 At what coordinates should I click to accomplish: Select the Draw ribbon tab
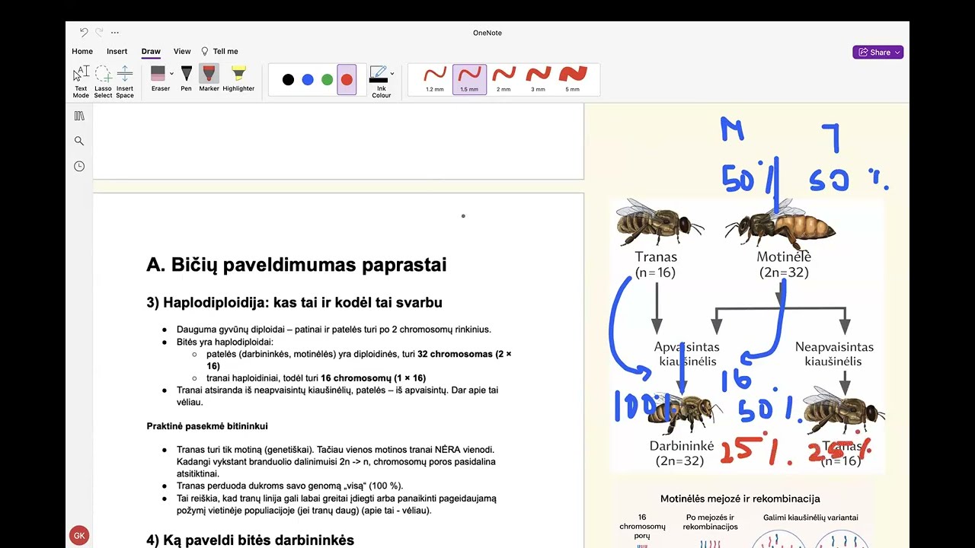coord(151,52)
